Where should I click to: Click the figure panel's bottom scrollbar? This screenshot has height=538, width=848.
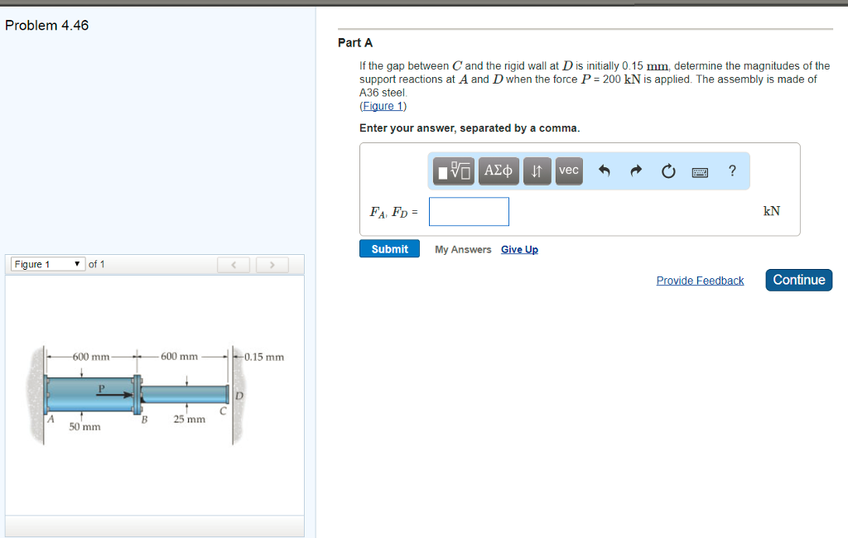(154, 525)
